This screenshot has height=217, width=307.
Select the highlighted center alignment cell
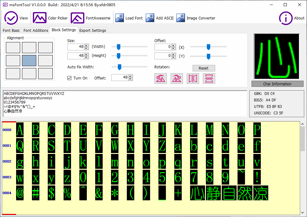pos(29,61)
